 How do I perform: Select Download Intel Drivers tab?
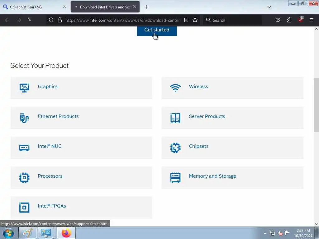(x=105, y=7)
